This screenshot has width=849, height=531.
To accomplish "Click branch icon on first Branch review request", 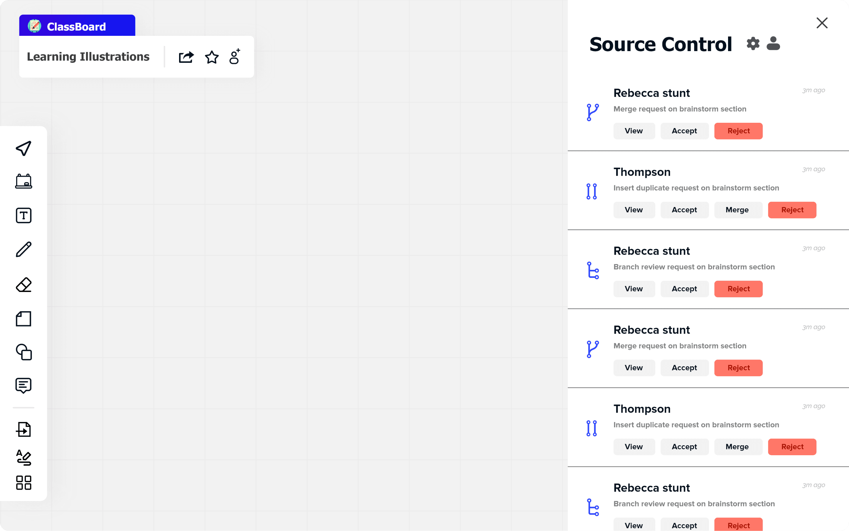I will [x=593, y=270].
